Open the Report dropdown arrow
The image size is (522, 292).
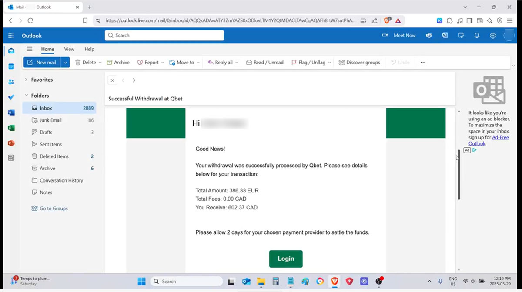pyautogui.click(x=163, y=63)
